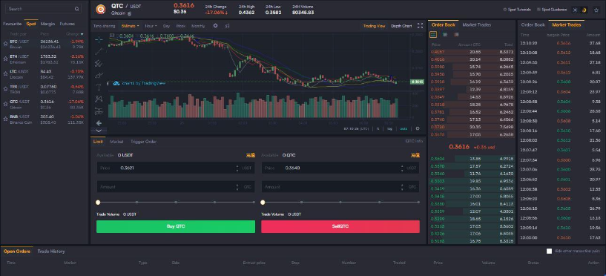Screen dimensions: 606x276
Task: Favourite the BNB/USDT pair star
Action: pyautogui.click(x=5, y=119)
